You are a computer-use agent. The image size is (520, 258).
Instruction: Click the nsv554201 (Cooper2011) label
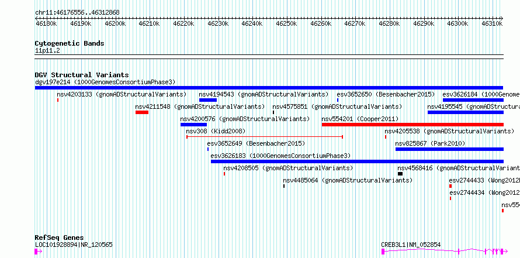point(360,119)
